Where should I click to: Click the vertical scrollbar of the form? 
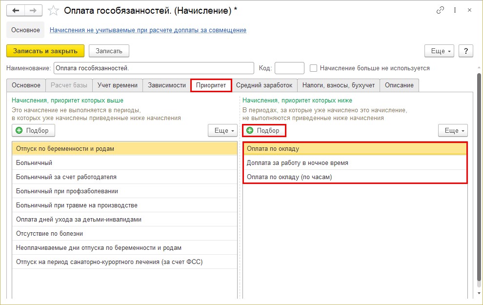tap(479, 177)
